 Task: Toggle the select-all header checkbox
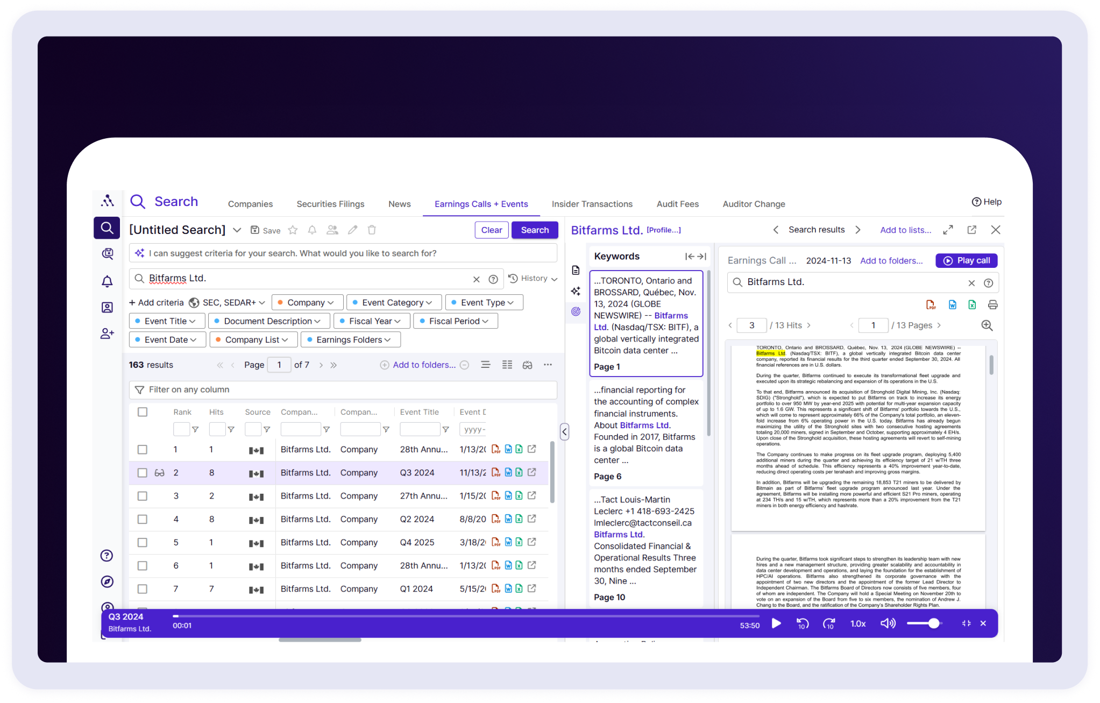(143, 412)
